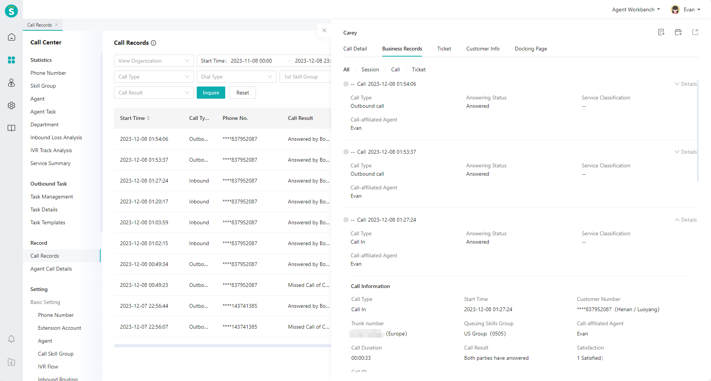The image size is (711, 381).
Task: Open the View Organization dropdown
Action: [x=154, y=61]
